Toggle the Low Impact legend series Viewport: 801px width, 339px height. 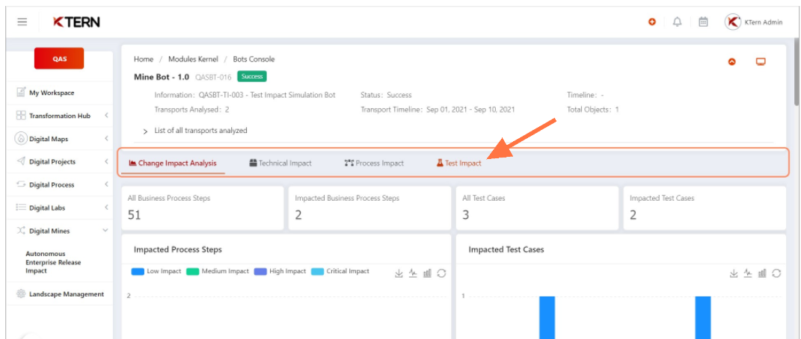[x=156, y=271]
